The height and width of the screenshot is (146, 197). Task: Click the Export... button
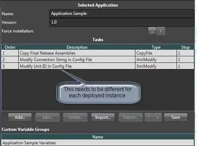(131, 117)
